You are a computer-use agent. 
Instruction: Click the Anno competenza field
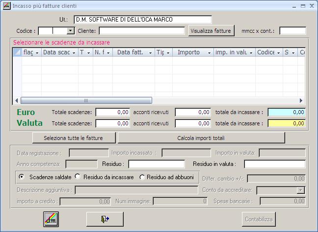81,164
